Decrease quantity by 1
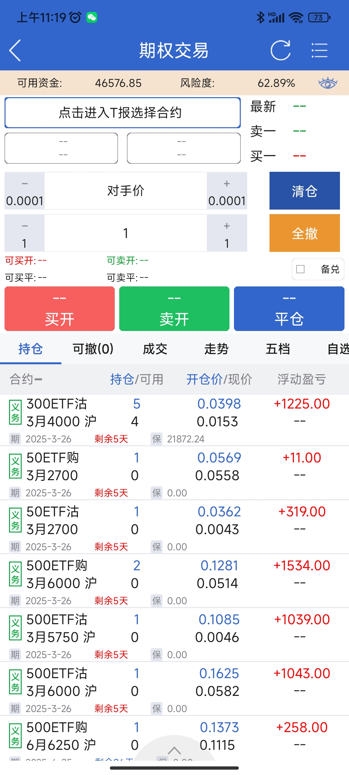349x775 pixels. (25, 233)
